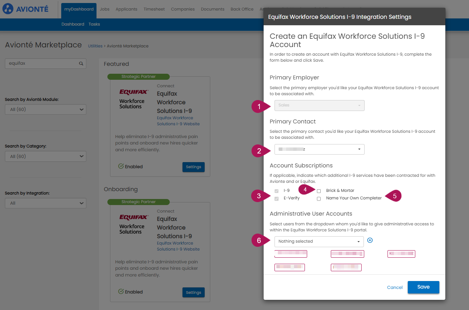Expand the Nothing selected administrative users dropdown

tap(319, 242)
